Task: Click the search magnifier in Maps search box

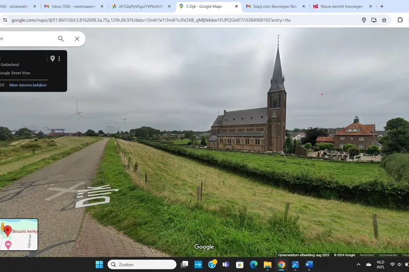Action: 61,39
